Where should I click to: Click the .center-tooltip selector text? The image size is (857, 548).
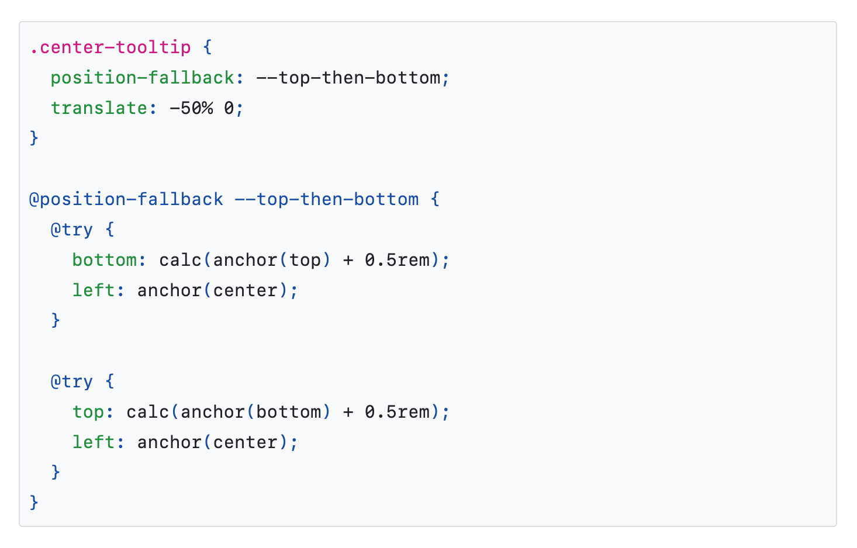pyautogui.click(x=110, y=47)
